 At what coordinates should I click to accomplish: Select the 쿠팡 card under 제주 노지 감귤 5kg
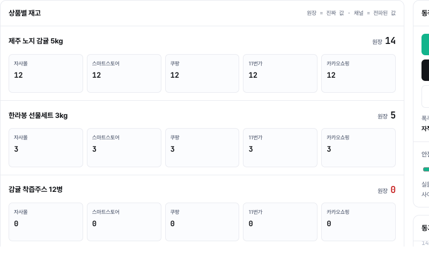coord(202,73)
